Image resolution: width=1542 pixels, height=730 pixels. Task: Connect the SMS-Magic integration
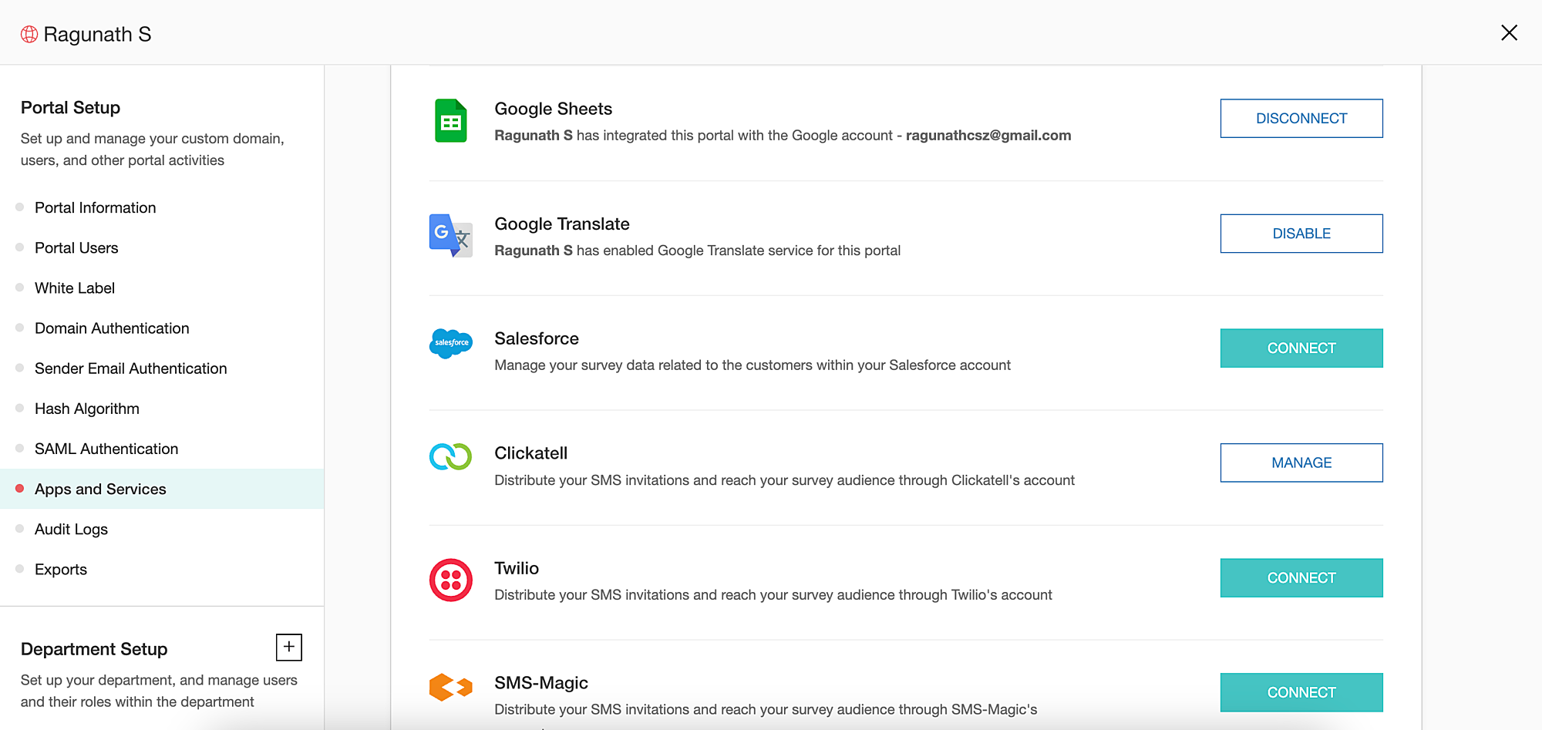coord(1301,692)
